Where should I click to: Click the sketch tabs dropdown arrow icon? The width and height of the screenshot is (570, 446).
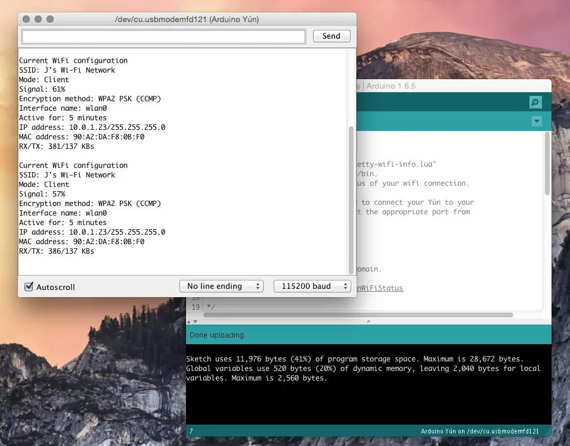pyautogui.click(x=536, y=121)
